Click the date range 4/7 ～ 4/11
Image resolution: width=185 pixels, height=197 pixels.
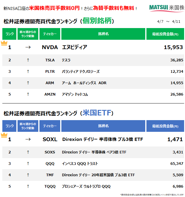pos(169,22)
